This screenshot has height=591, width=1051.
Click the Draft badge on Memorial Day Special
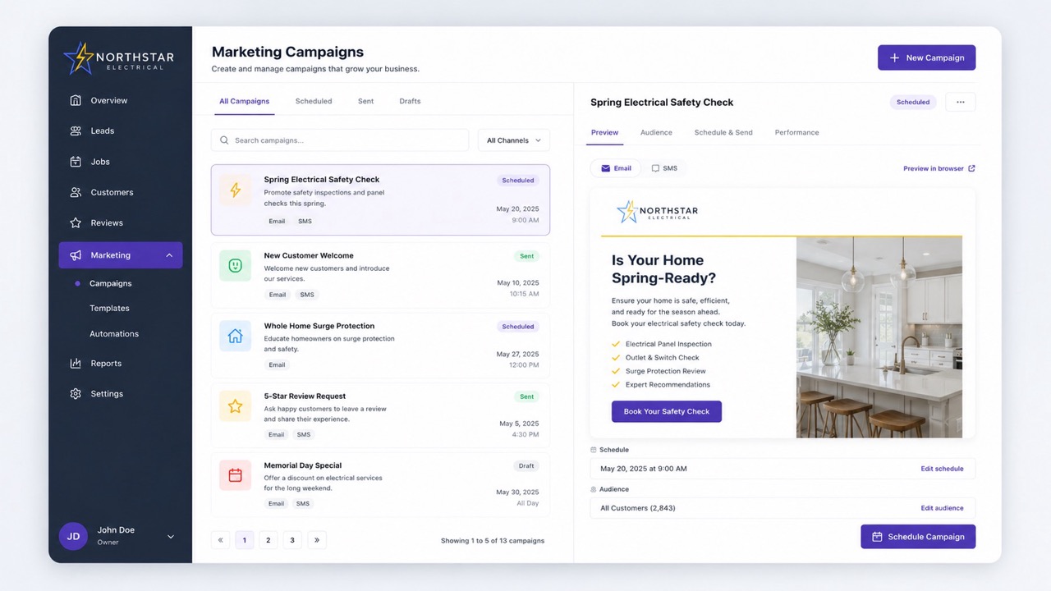pyautogui.click(x=526, y=465)
